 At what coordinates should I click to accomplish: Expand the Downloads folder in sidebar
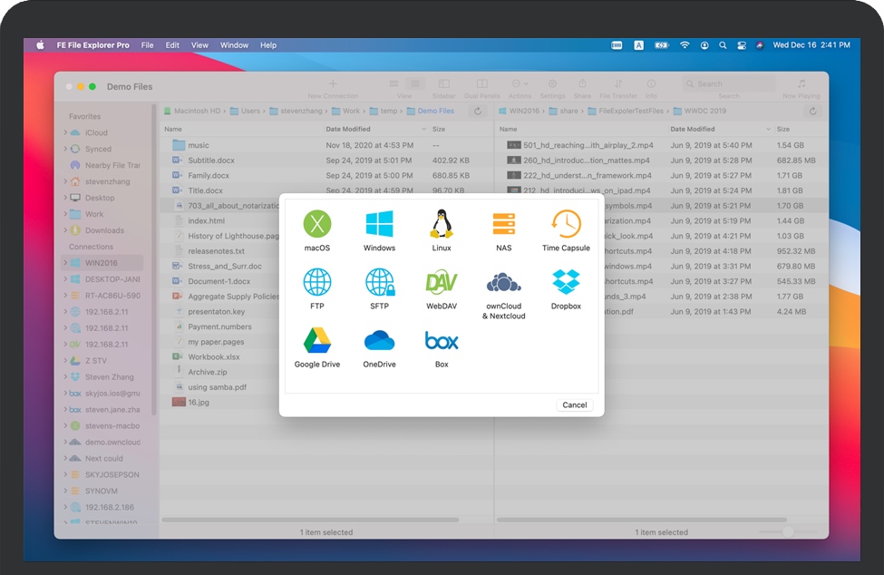65,230
